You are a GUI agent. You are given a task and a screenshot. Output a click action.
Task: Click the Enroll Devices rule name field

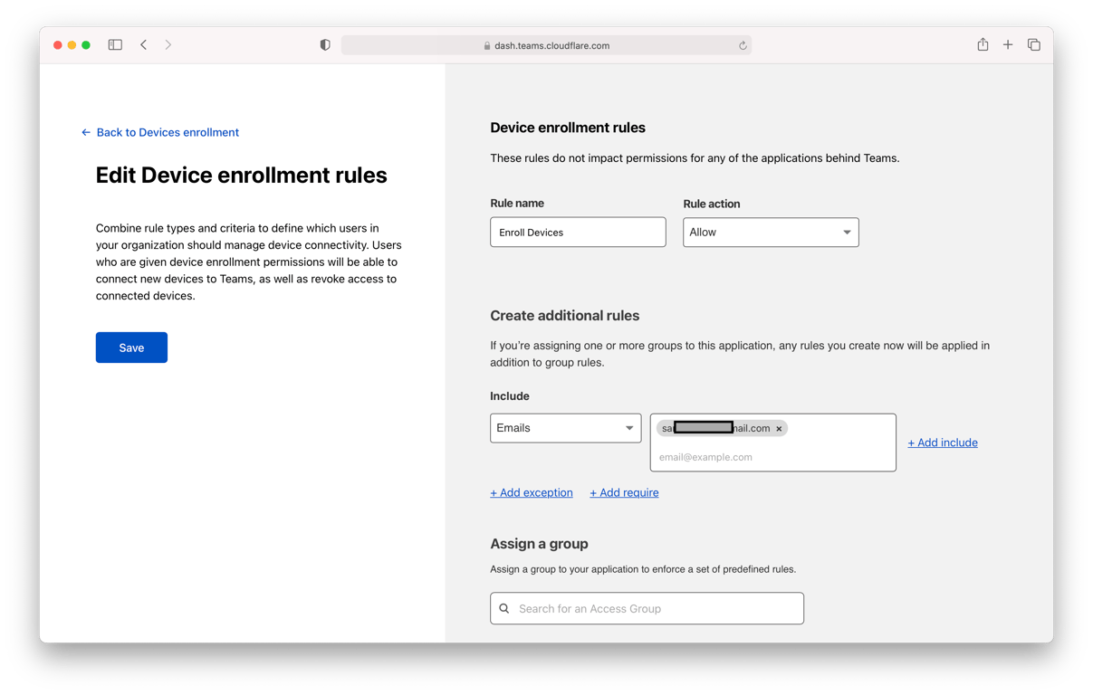(x=578, y=232)
